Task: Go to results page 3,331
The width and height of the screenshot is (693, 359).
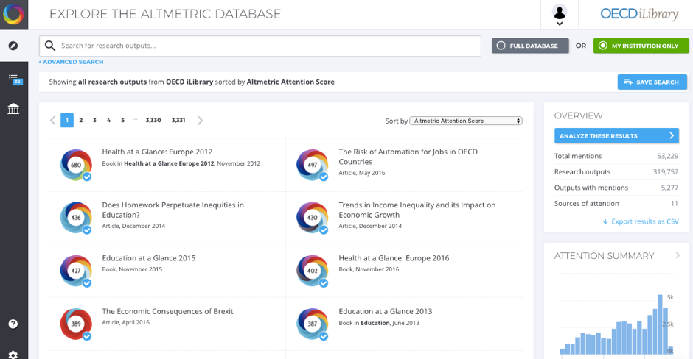Action: pyautogui.click(x=178, y=120)
